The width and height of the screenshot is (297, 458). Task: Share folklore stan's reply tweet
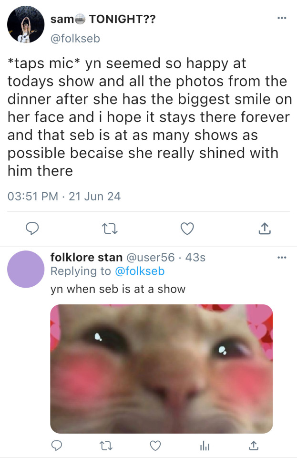point(253,445)
